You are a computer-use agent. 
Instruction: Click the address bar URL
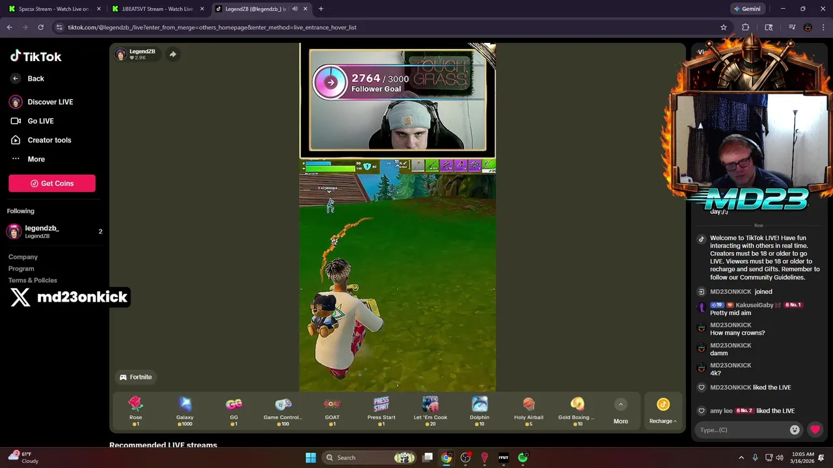pyautogui.click(x=212, y=27)
